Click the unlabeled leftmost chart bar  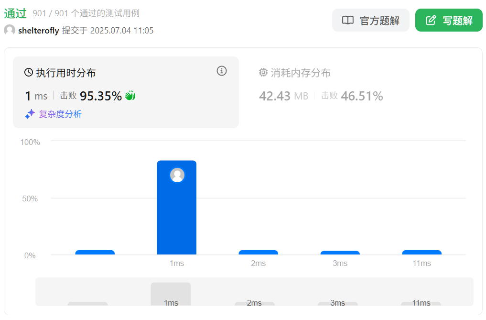[x=95, y=253]
